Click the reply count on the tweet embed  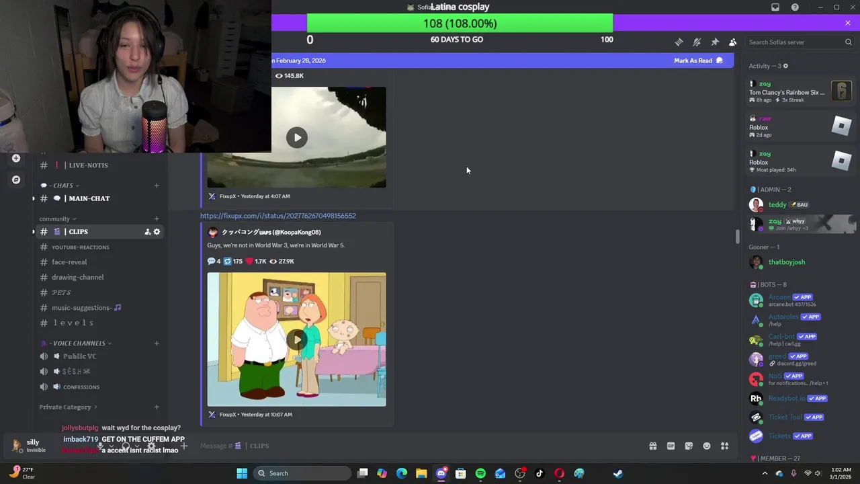(x=214, y=261)
